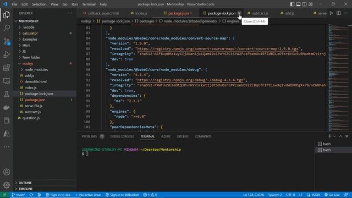Expand the TIMELINE section
The width and height of the screenshot is (352, 198).
(45, 189)
